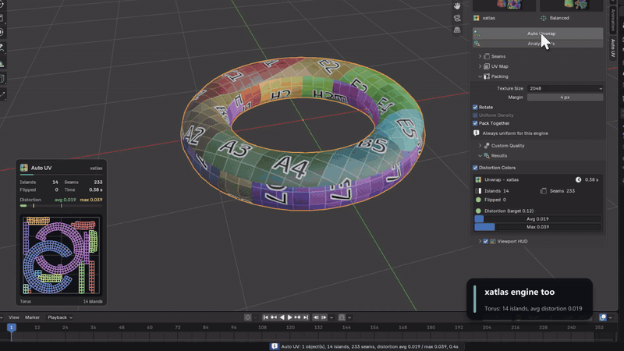Click the UV layout preview in HUD
This screenshot has width=624, height=351.
62,255
